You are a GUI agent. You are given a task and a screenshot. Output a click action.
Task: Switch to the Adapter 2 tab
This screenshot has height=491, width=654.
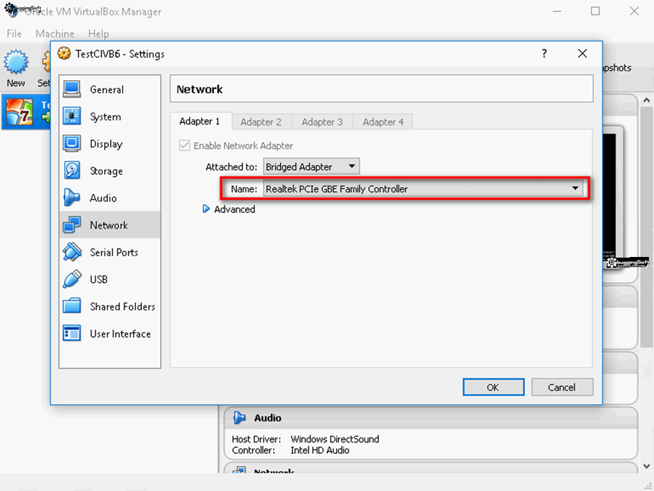(261, 122)
